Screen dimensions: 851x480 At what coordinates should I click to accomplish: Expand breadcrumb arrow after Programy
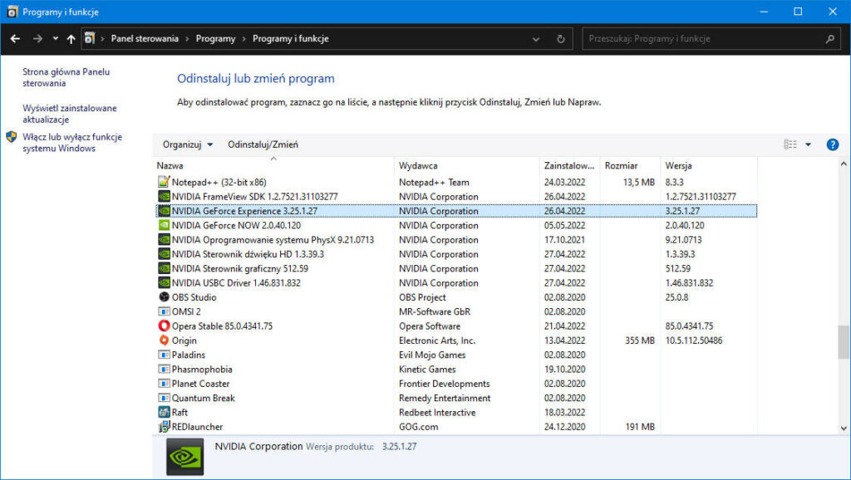point(243,38)
